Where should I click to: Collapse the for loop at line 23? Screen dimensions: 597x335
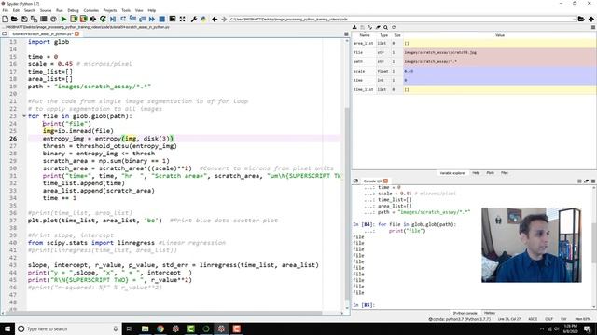click(24, 116)
